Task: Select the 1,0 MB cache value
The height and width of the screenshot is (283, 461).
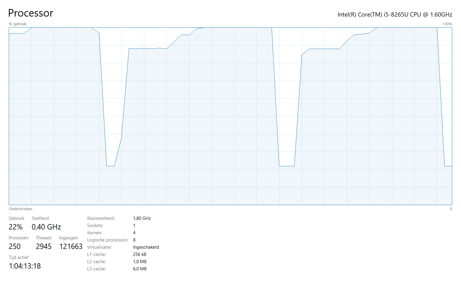Action: (140, 262)
